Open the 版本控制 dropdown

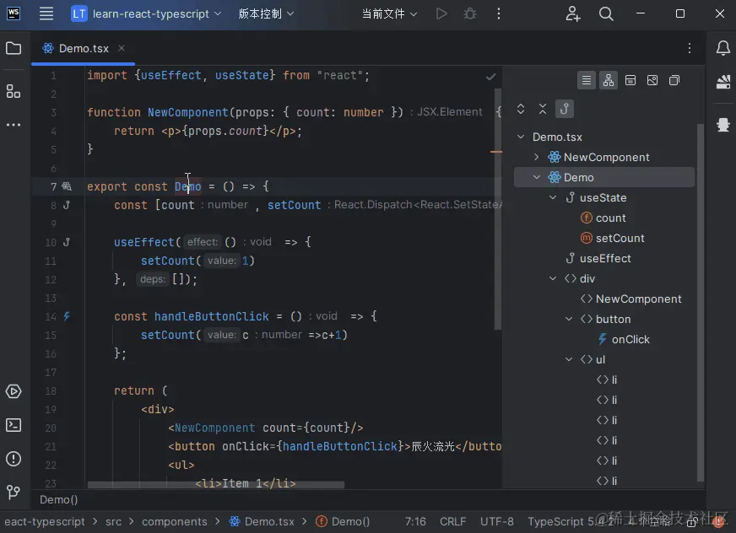266,13
